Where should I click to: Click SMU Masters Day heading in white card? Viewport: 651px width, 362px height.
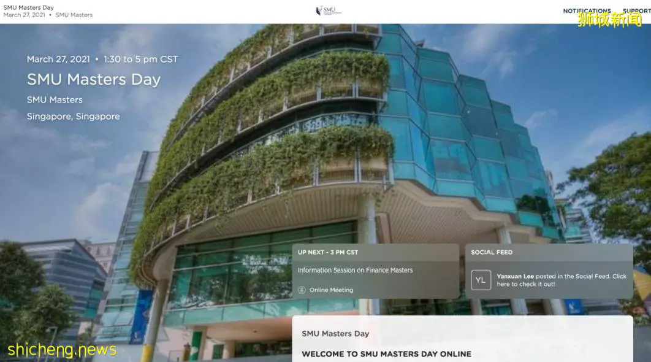click(335, 334)
